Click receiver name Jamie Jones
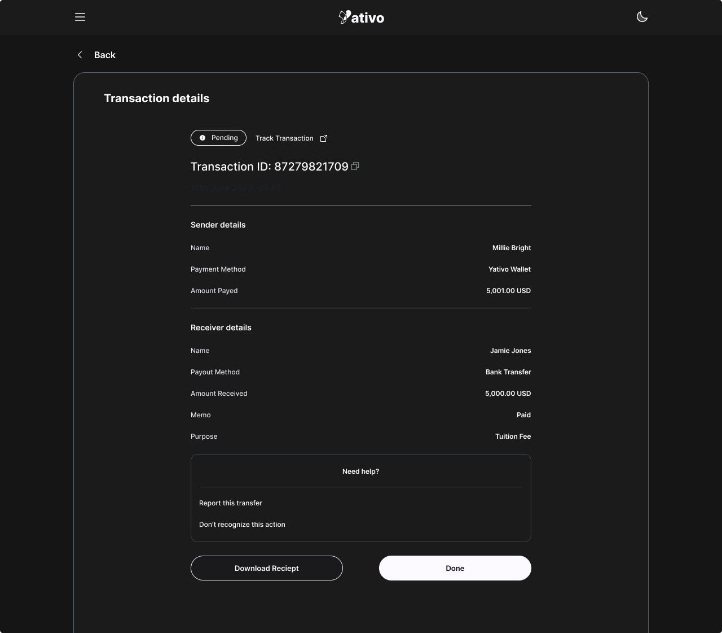 tap(510, 351)
